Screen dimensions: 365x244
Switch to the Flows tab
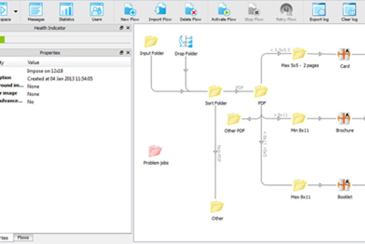[23, 237]
